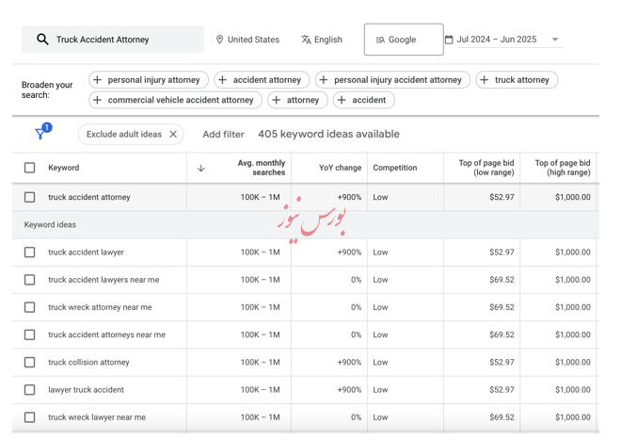621x440 pixels.
Task: Click the search magnifier icon
Action: pyautogui.click(x=42, y=40)
